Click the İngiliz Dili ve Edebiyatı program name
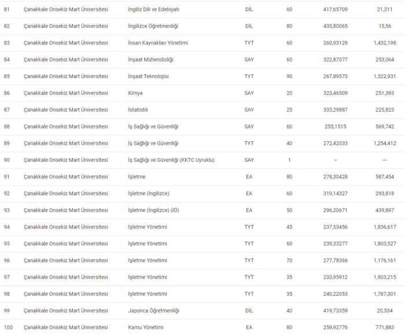 [153, 10]
